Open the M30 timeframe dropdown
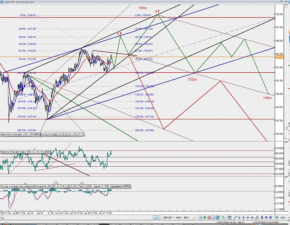 tap(179, 218)
